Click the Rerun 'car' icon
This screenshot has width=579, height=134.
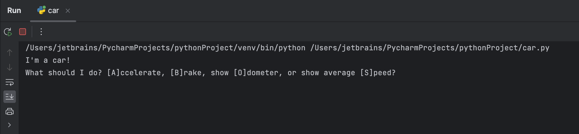[8, 32]
